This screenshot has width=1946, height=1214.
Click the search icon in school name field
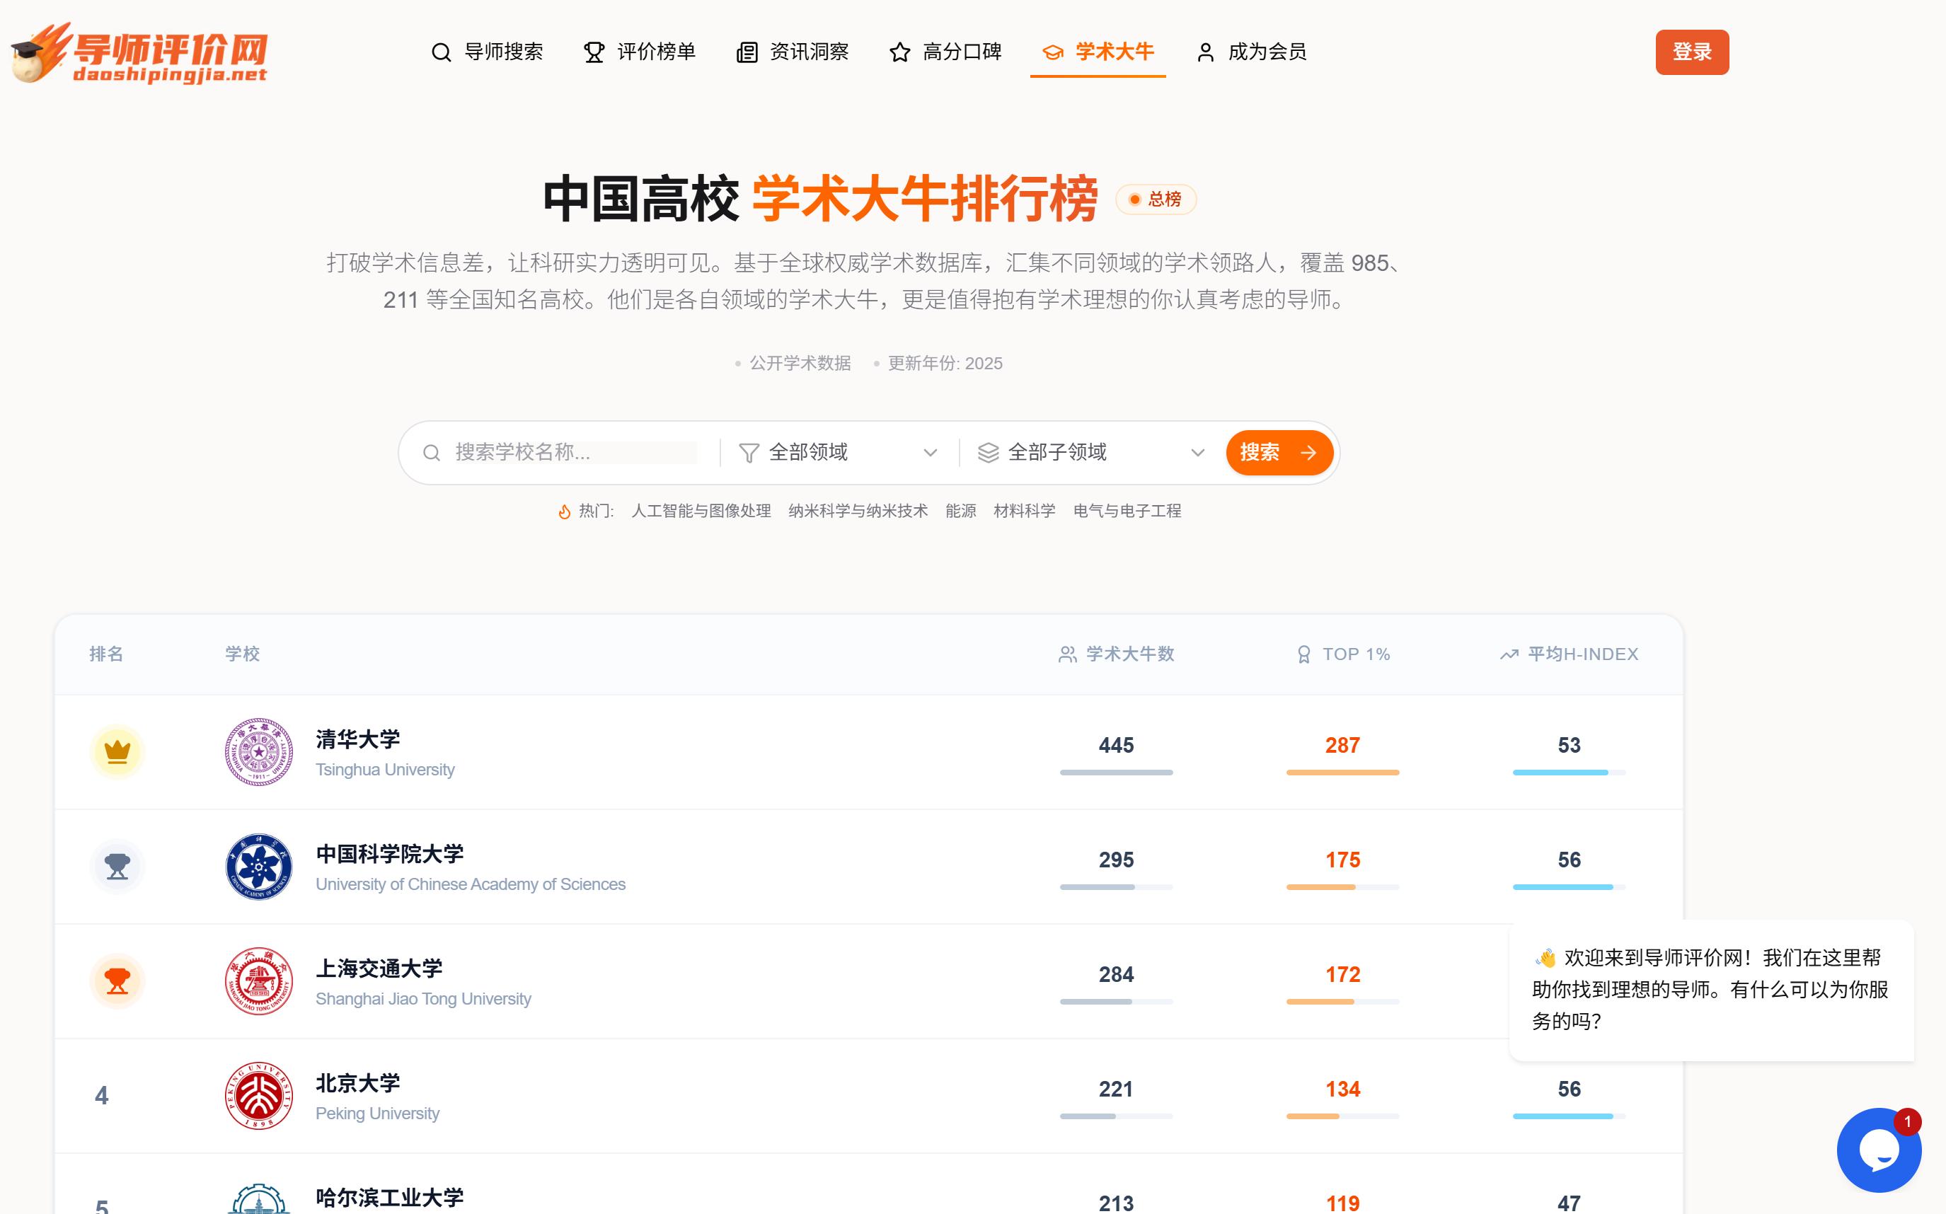(431, 453)
